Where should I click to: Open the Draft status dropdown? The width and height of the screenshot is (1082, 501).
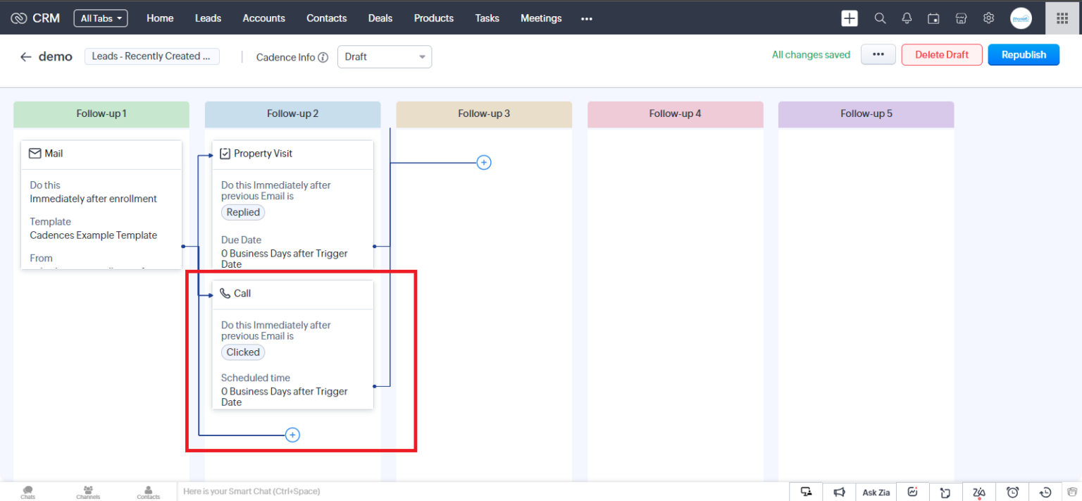coord(385,57)
